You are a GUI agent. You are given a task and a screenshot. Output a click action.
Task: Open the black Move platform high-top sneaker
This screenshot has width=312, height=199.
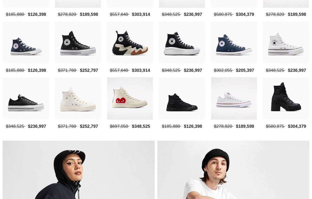(x=182, y=42)
